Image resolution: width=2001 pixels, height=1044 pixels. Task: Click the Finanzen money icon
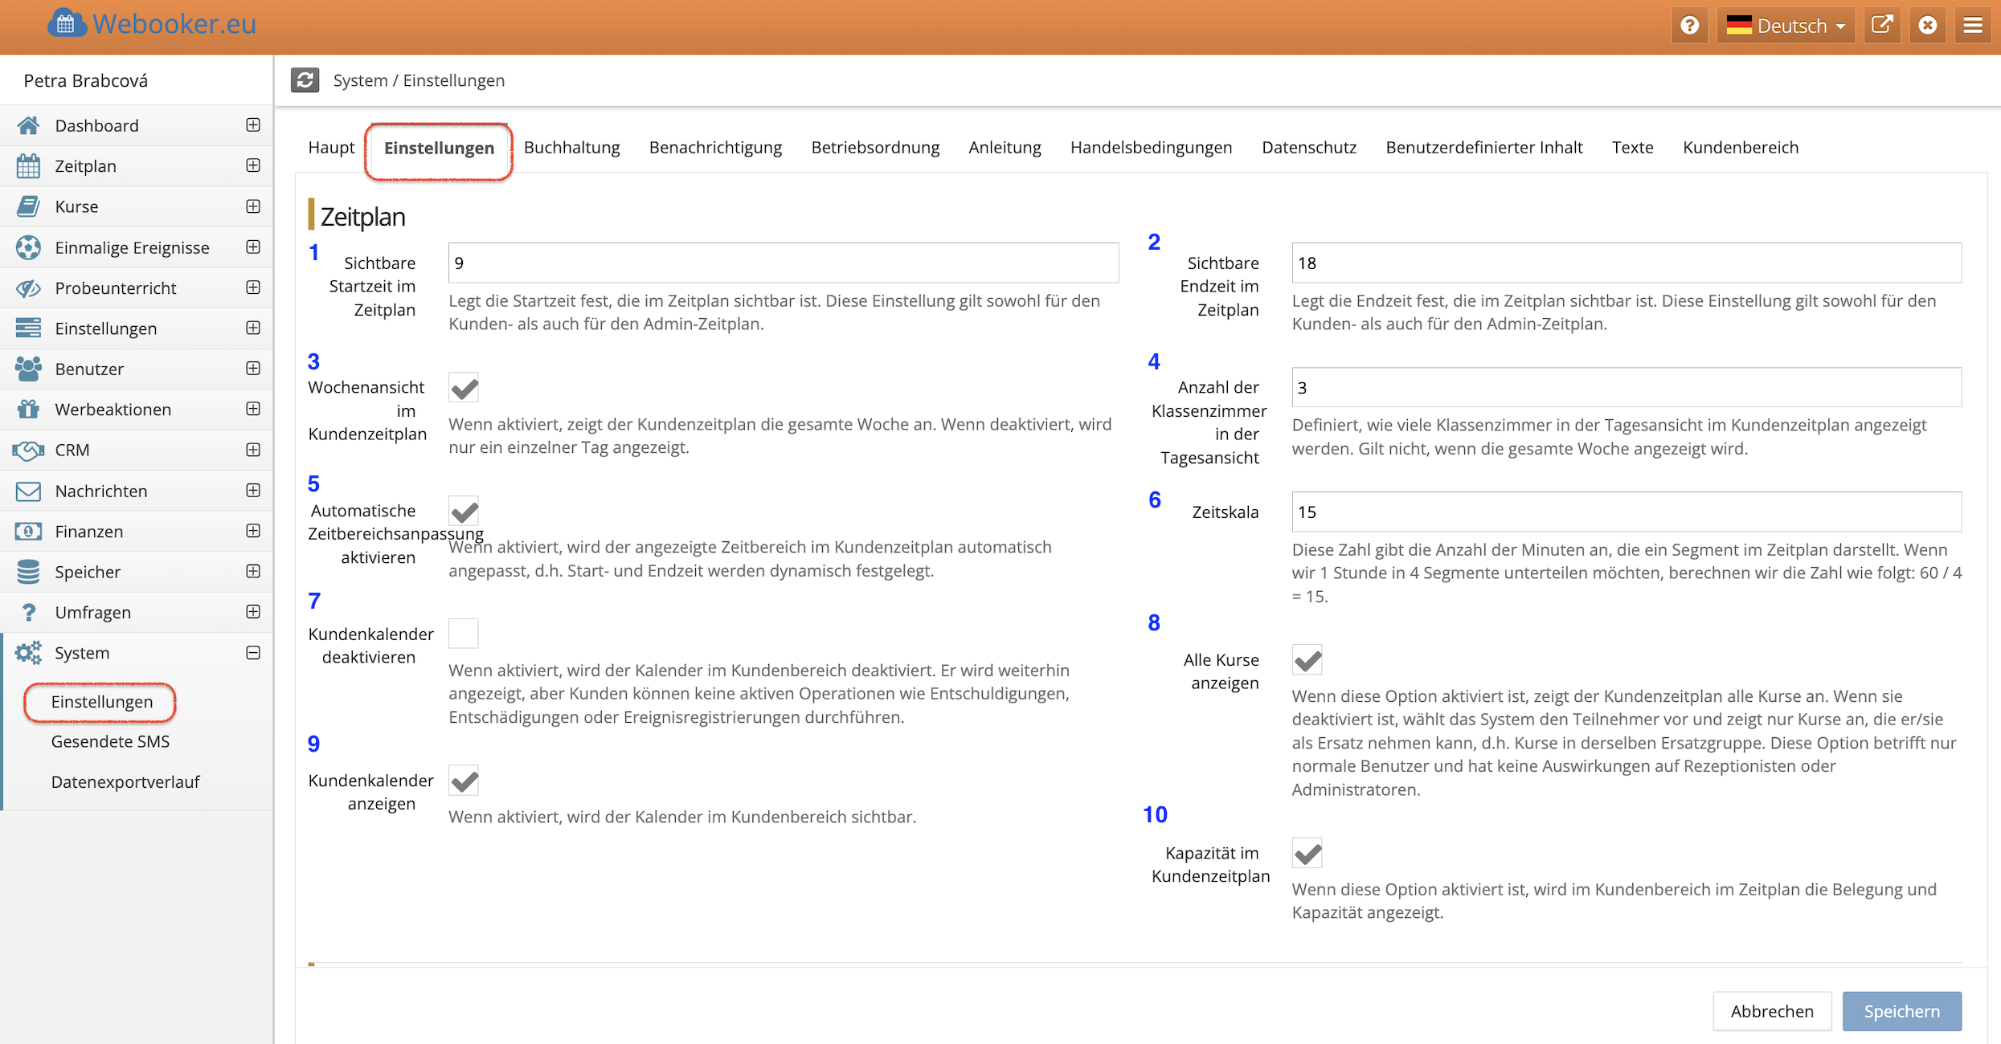[x=28, y=532]
